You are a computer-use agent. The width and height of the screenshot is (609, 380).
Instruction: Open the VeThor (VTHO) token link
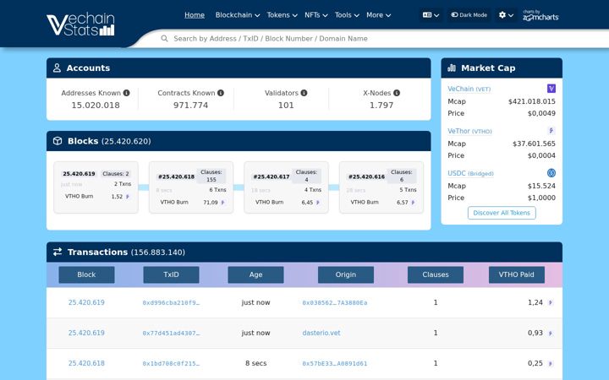pyautogui.click(x=469, y=131)
